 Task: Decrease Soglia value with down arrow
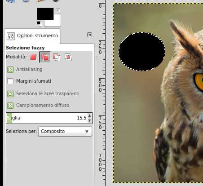point(89,120)
